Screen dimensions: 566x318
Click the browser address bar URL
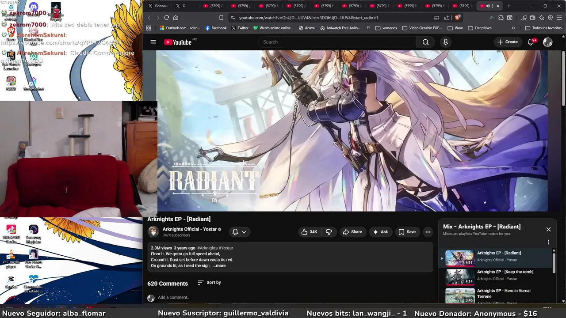(308, 18)
